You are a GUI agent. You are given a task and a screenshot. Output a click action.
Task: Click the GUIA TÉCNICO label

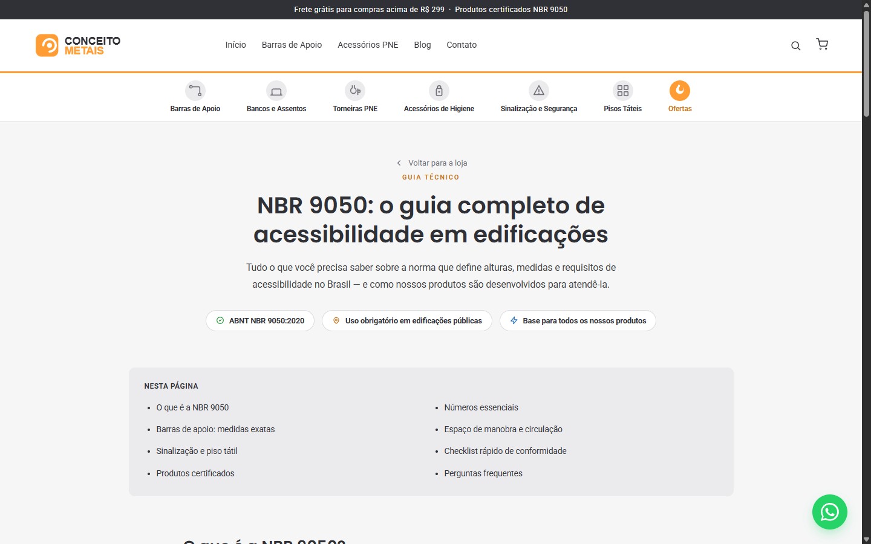point(431,177)
